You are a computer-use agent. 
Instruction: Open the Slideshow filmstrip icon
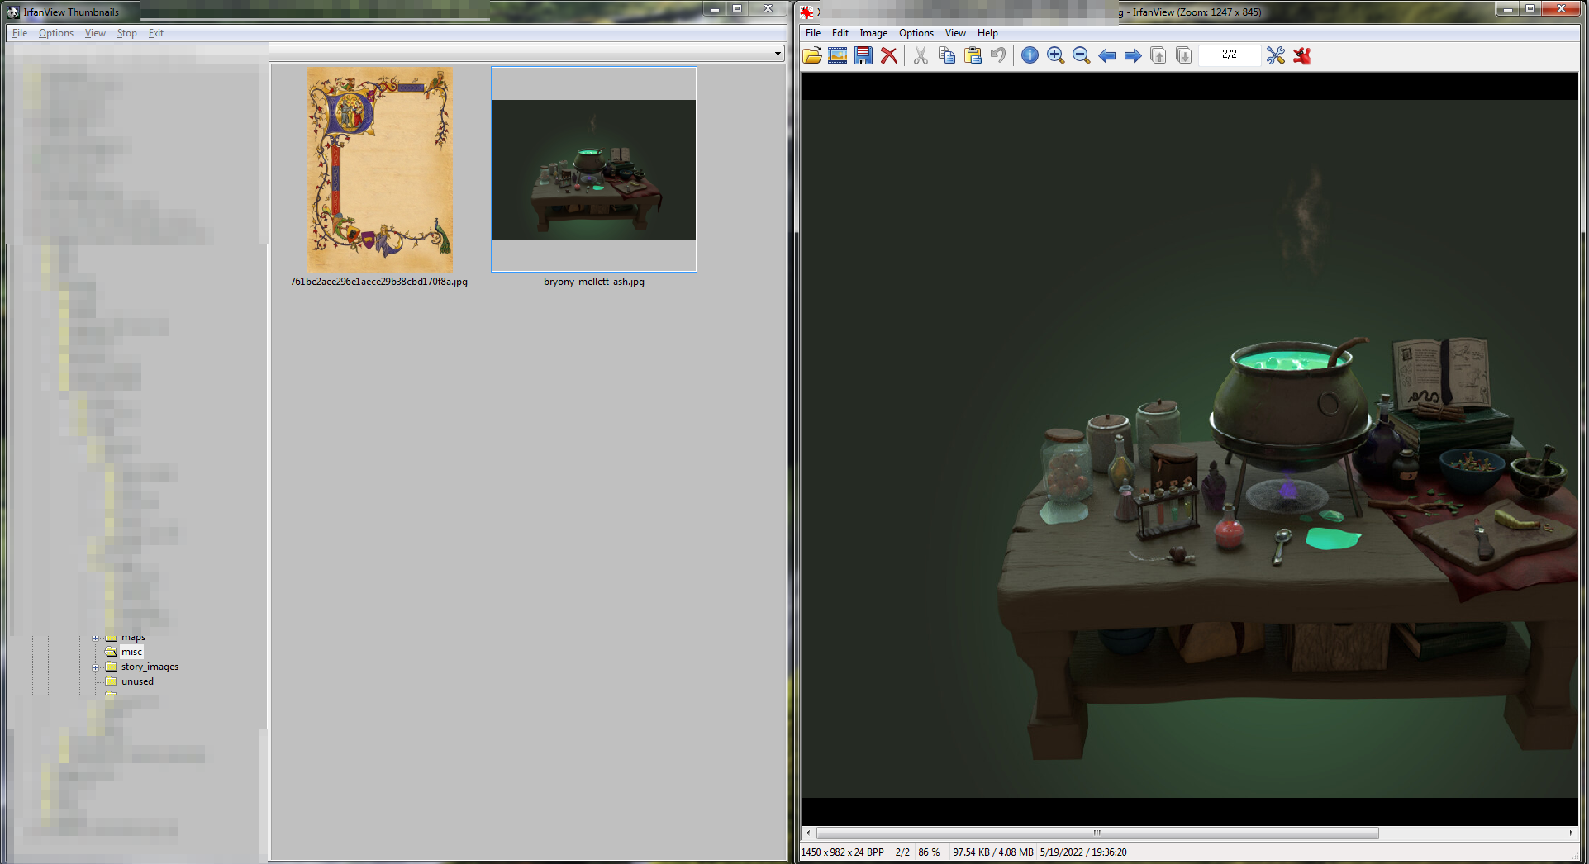pos(838,55)
